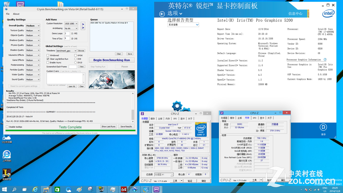Open the '64' benchmark app from taskbar

(x=123, y=189)
